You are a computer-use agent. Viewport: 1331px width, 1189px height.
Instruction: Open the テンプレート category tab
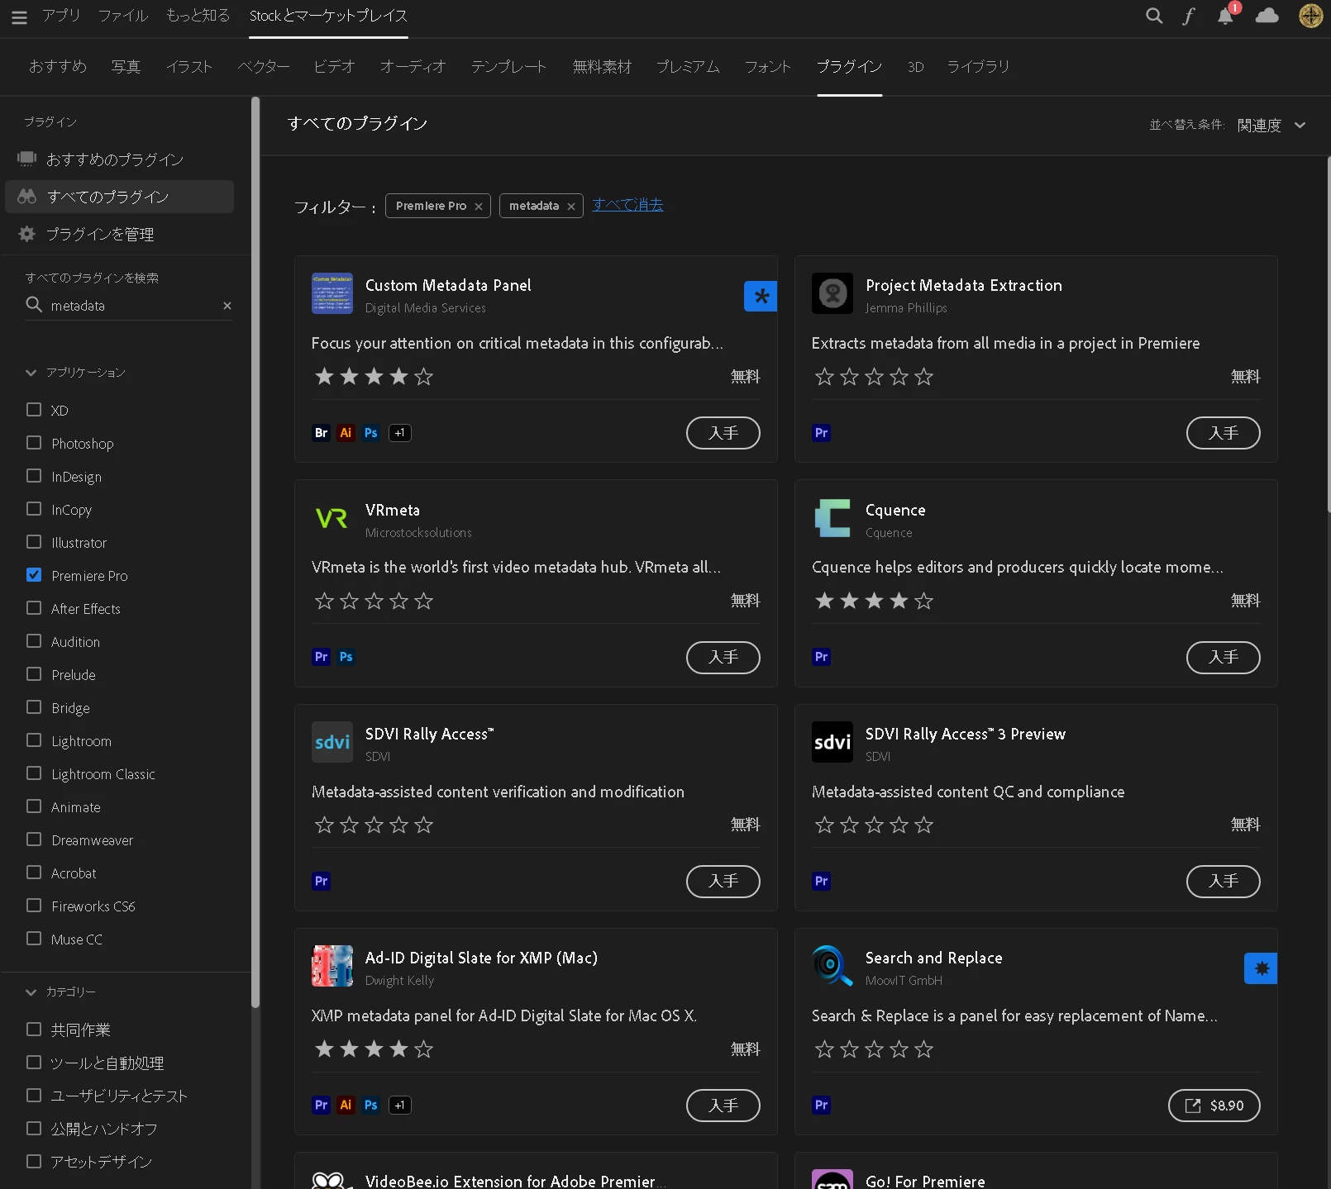[508, 67]
